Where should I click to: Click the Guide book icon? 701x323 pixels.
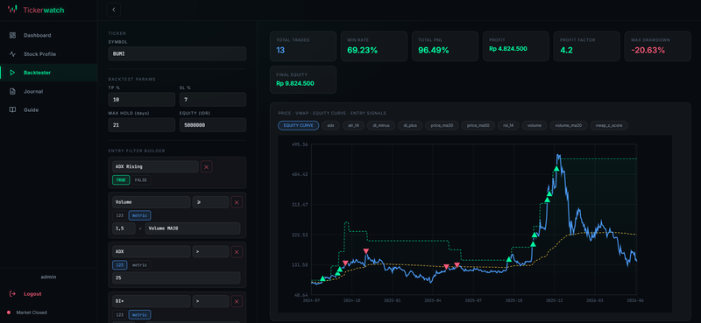(x=12, y=110)
